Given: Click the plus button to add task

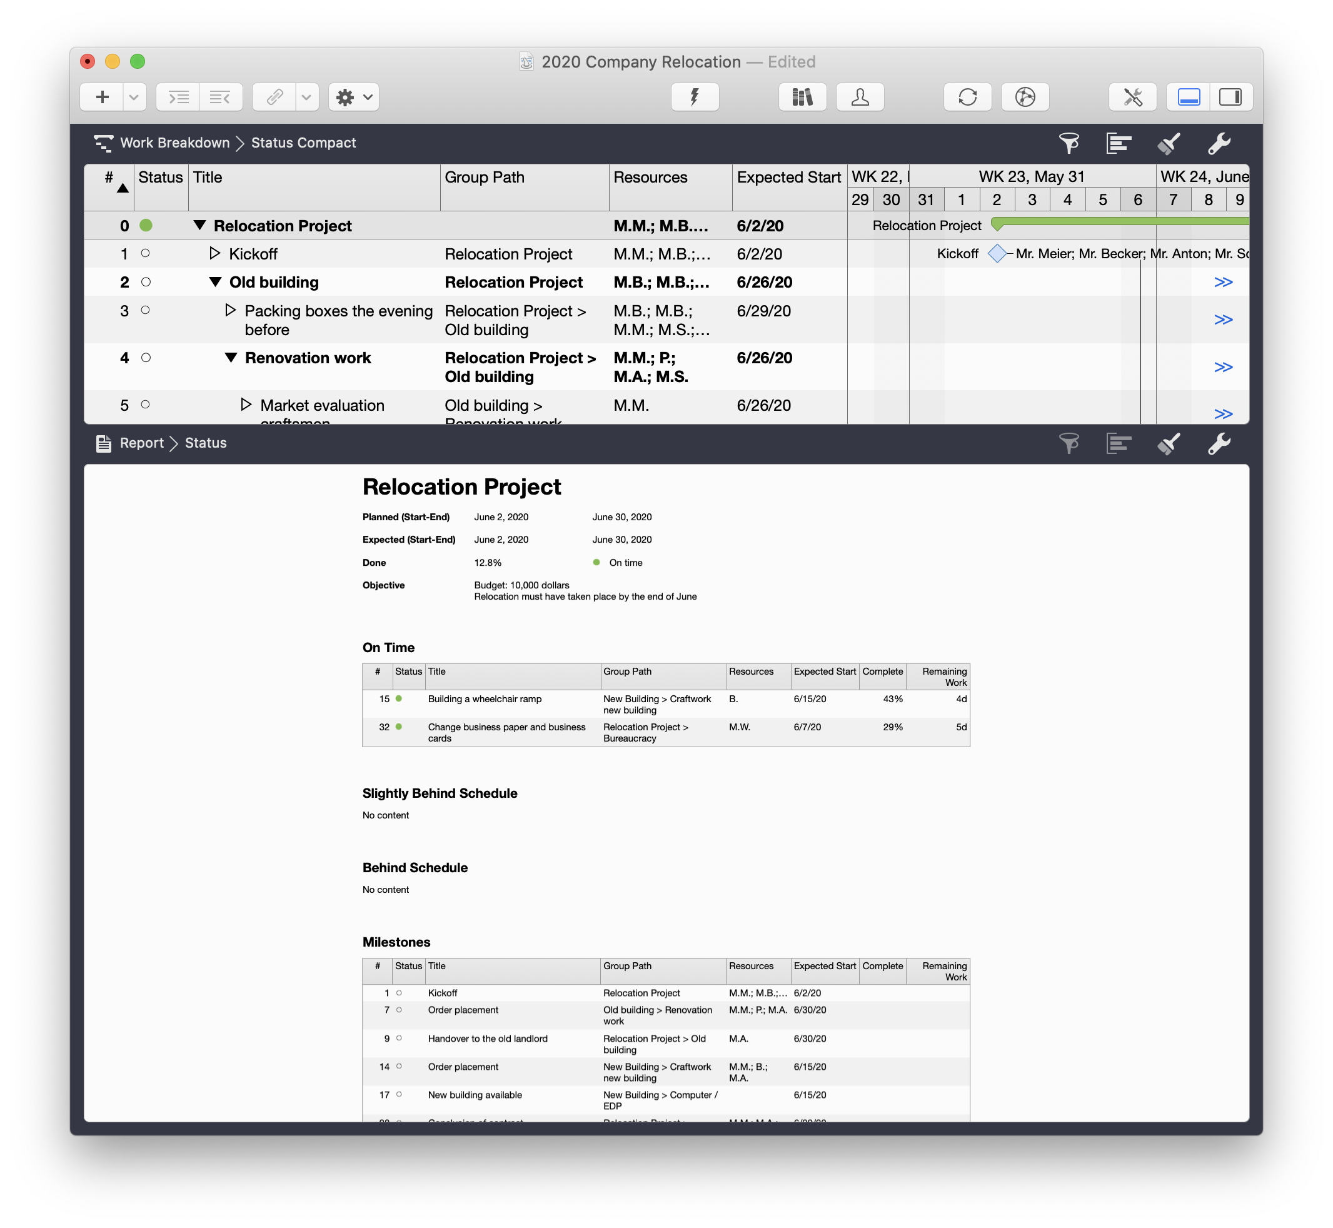Looking at the screenshot, I should [x=103, y=96].
